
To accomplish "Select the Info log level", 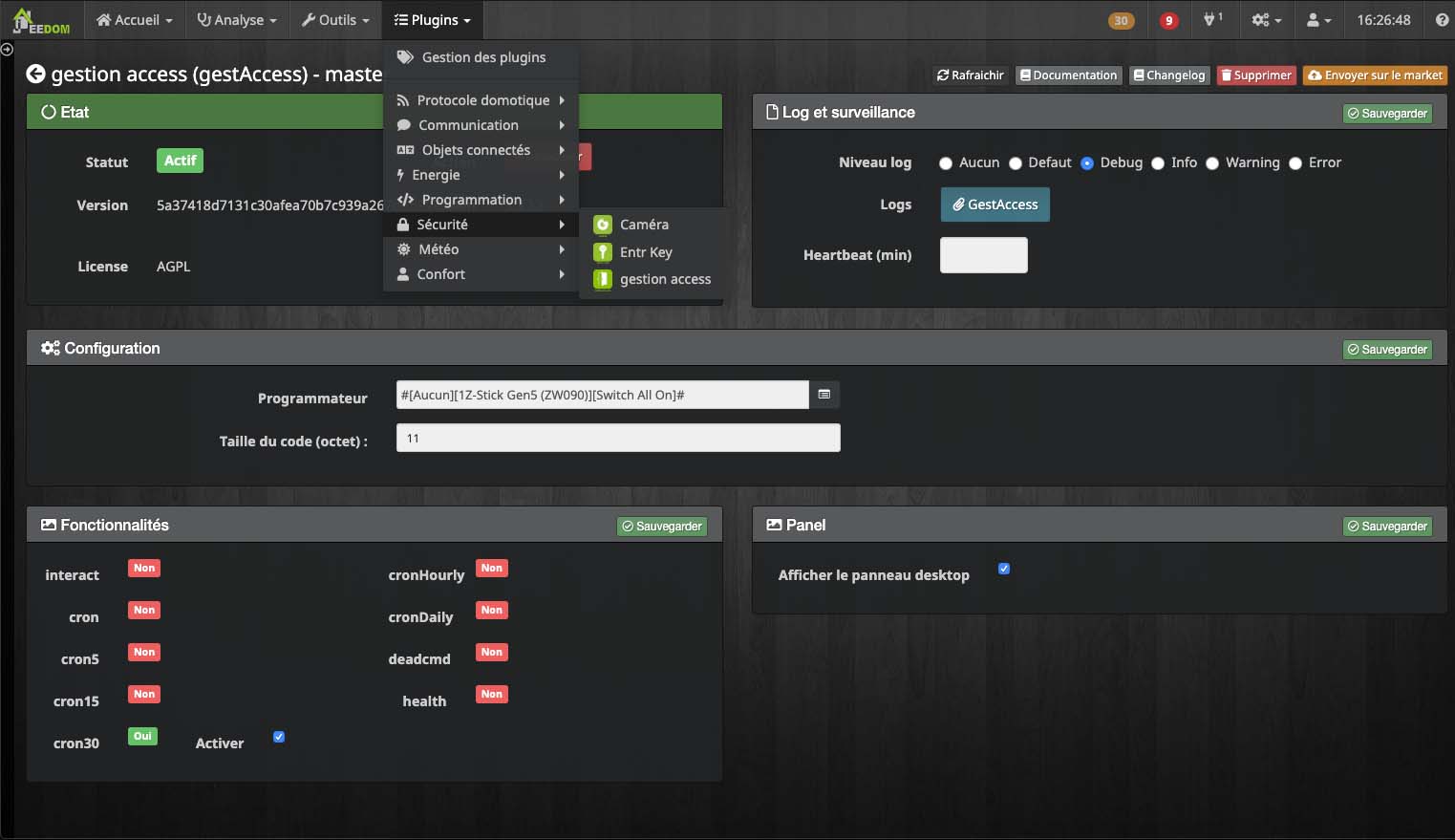I will [x=1158, y=163].
